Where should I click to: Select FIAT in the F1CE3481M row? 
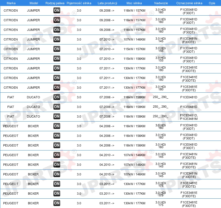(11, 116)
